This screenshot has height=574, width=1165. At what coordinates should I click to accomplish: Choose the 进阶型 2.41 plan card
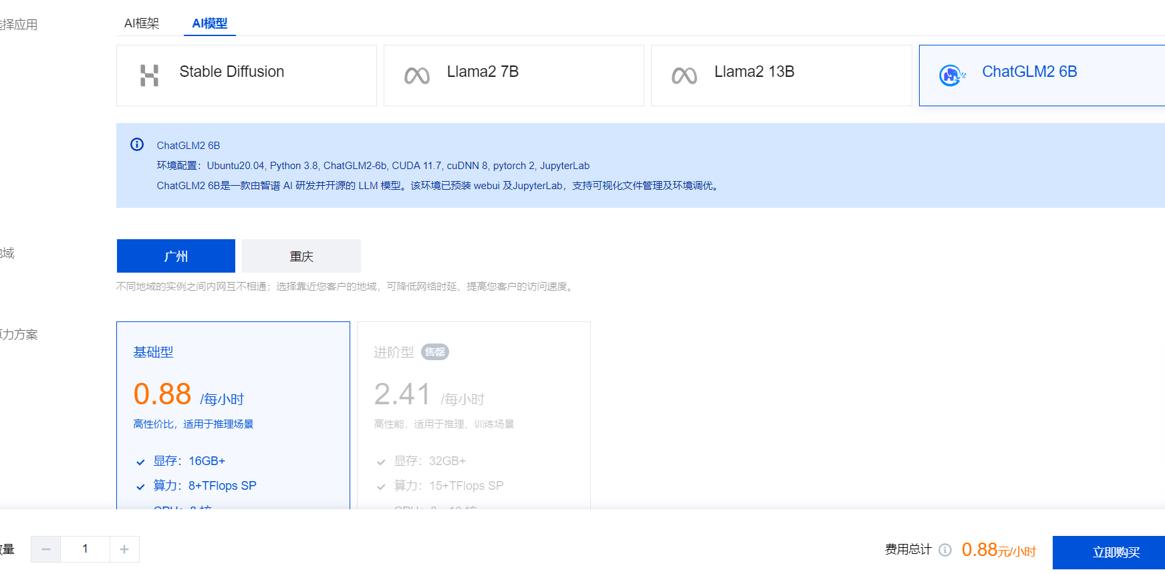[x=474, y=415]
